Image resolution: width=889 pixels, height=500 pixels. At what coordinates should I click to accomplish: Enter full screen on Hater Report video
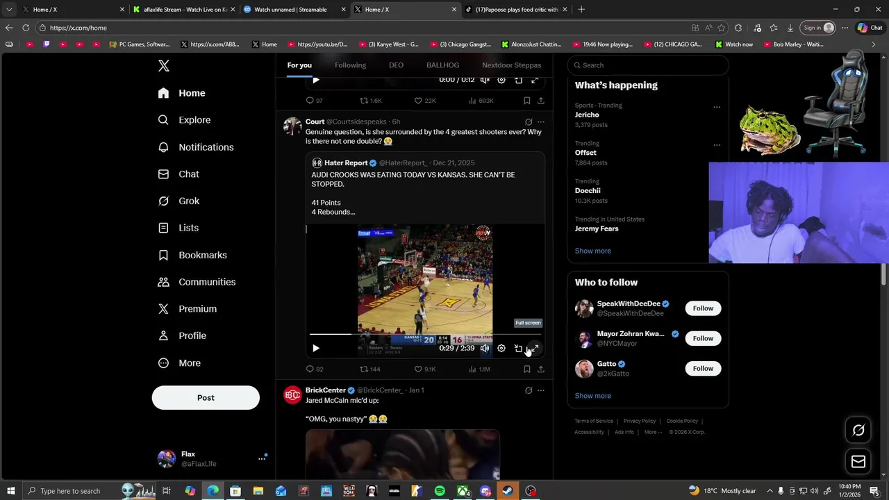(x=535, y=349)
